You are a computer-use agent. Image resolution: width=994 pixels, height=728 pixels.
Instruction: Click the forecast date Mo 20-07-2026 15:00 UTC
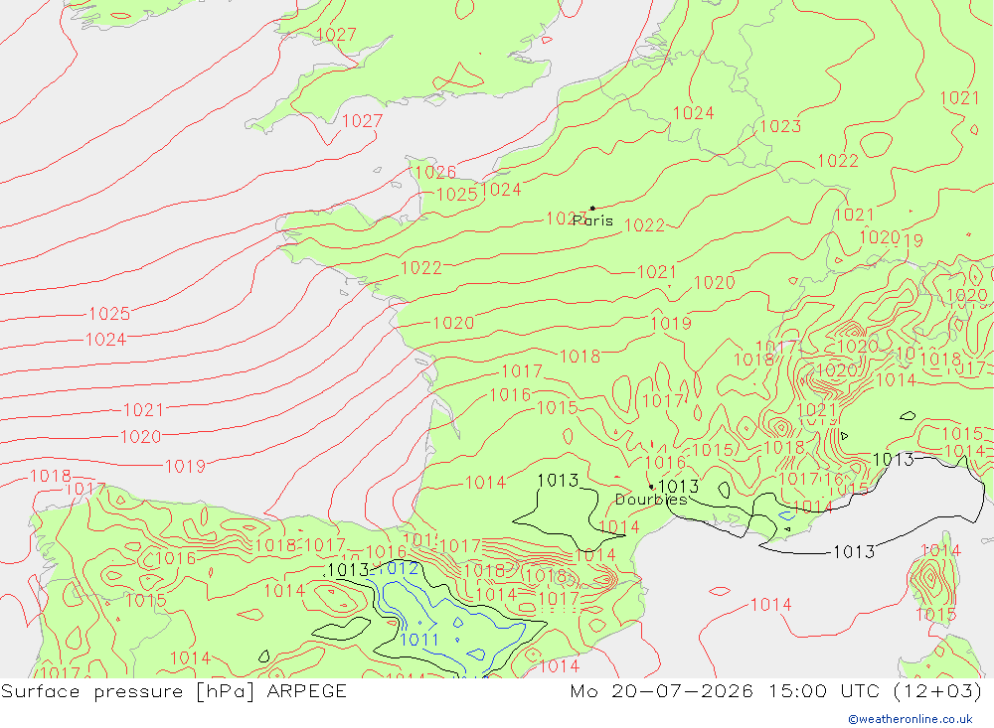728,690
